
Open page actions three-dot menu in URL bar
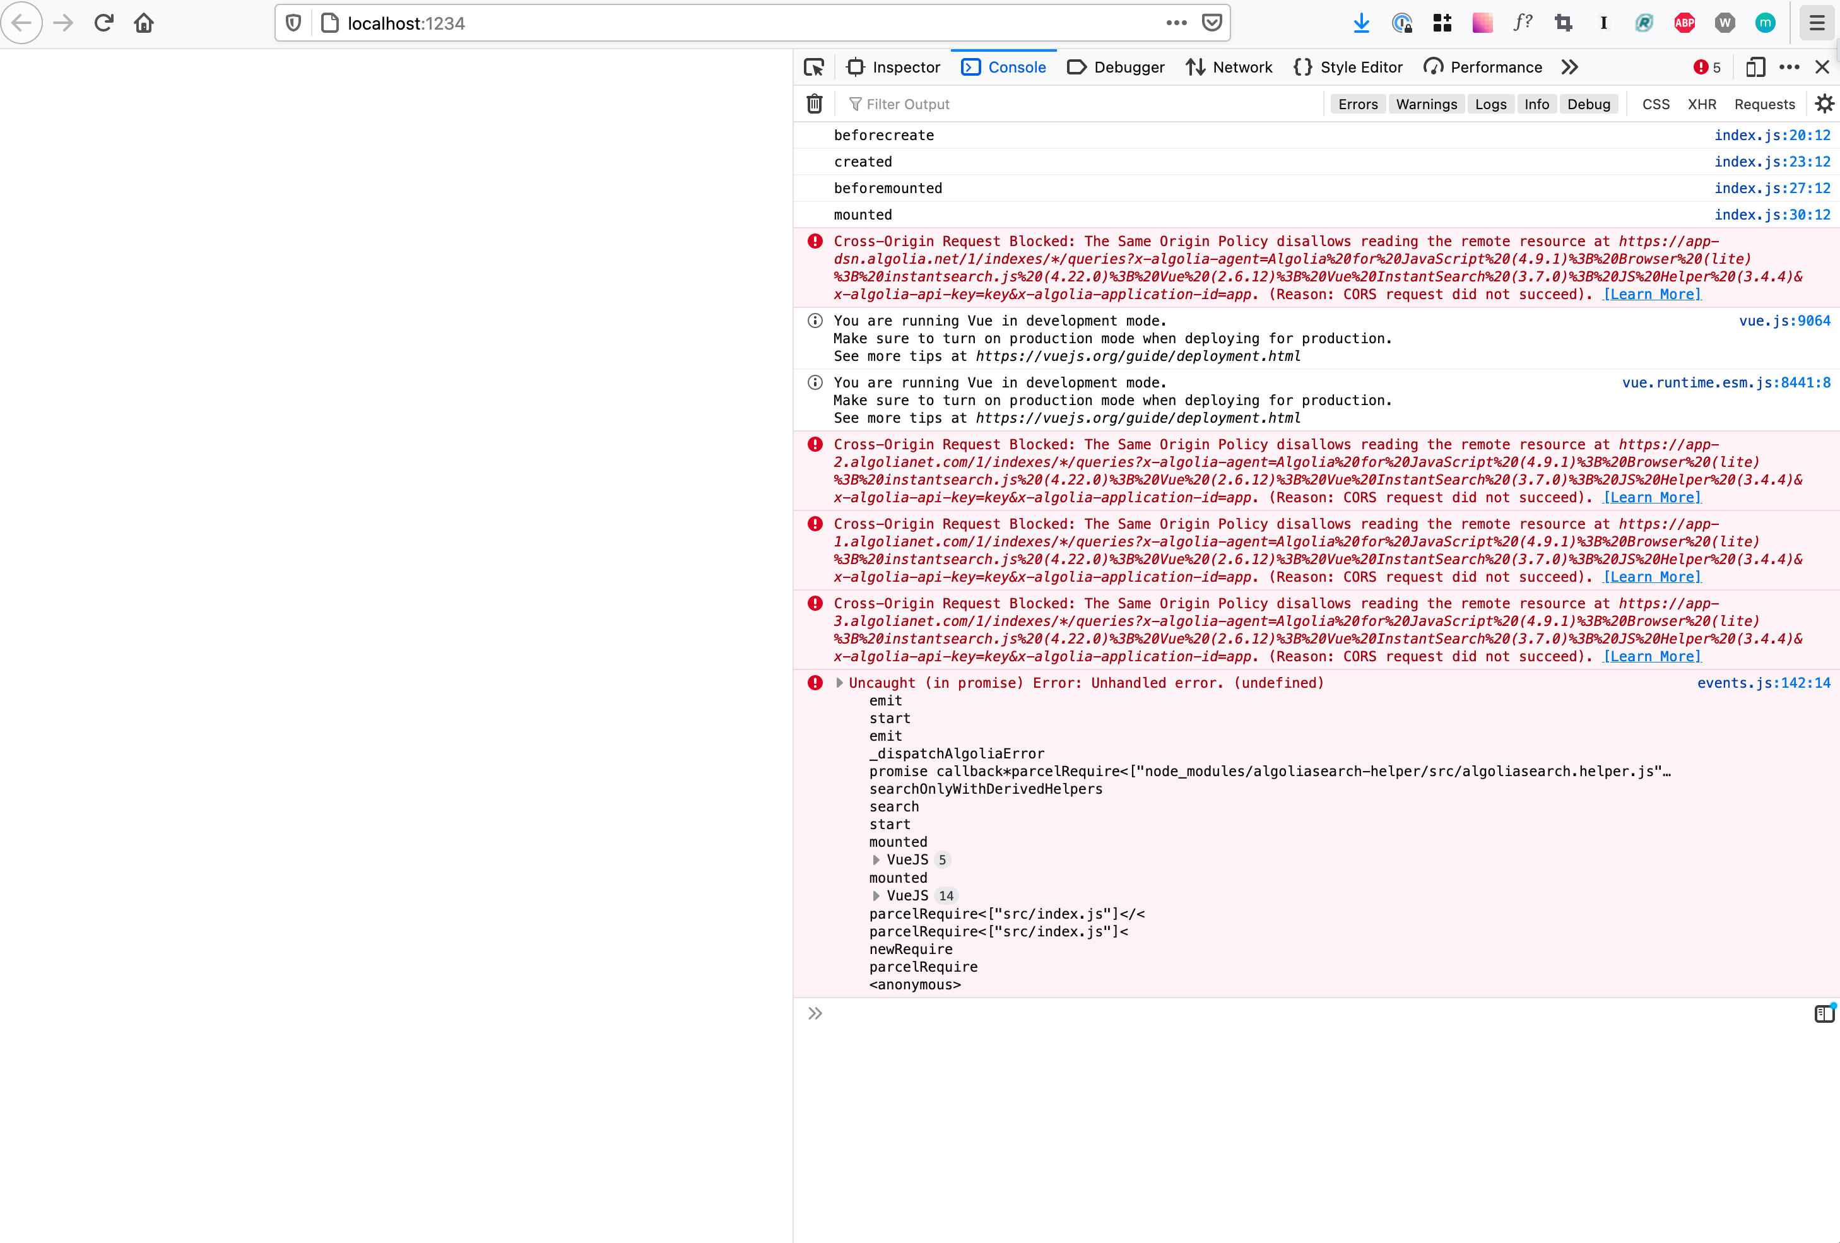coord(1177,23)
